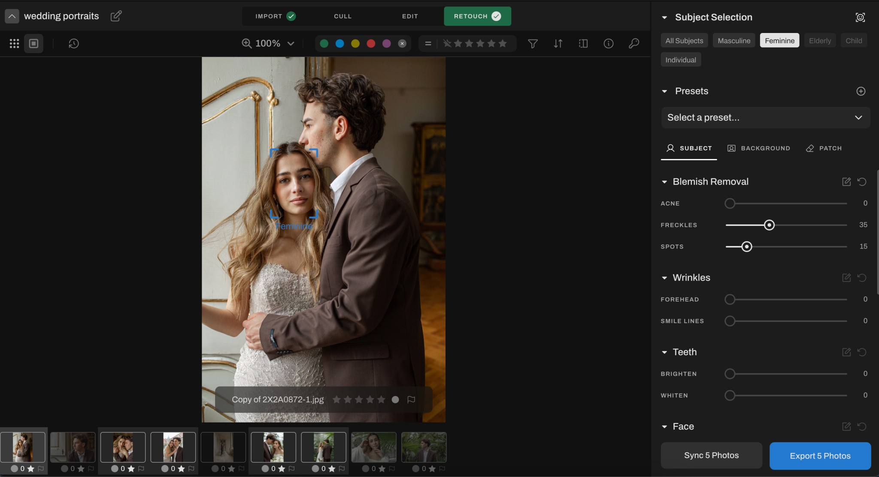Image resolution: width=879 pixels, height=477 pixels.
Task: Switch to the Background tab
Action: [758, 148]
